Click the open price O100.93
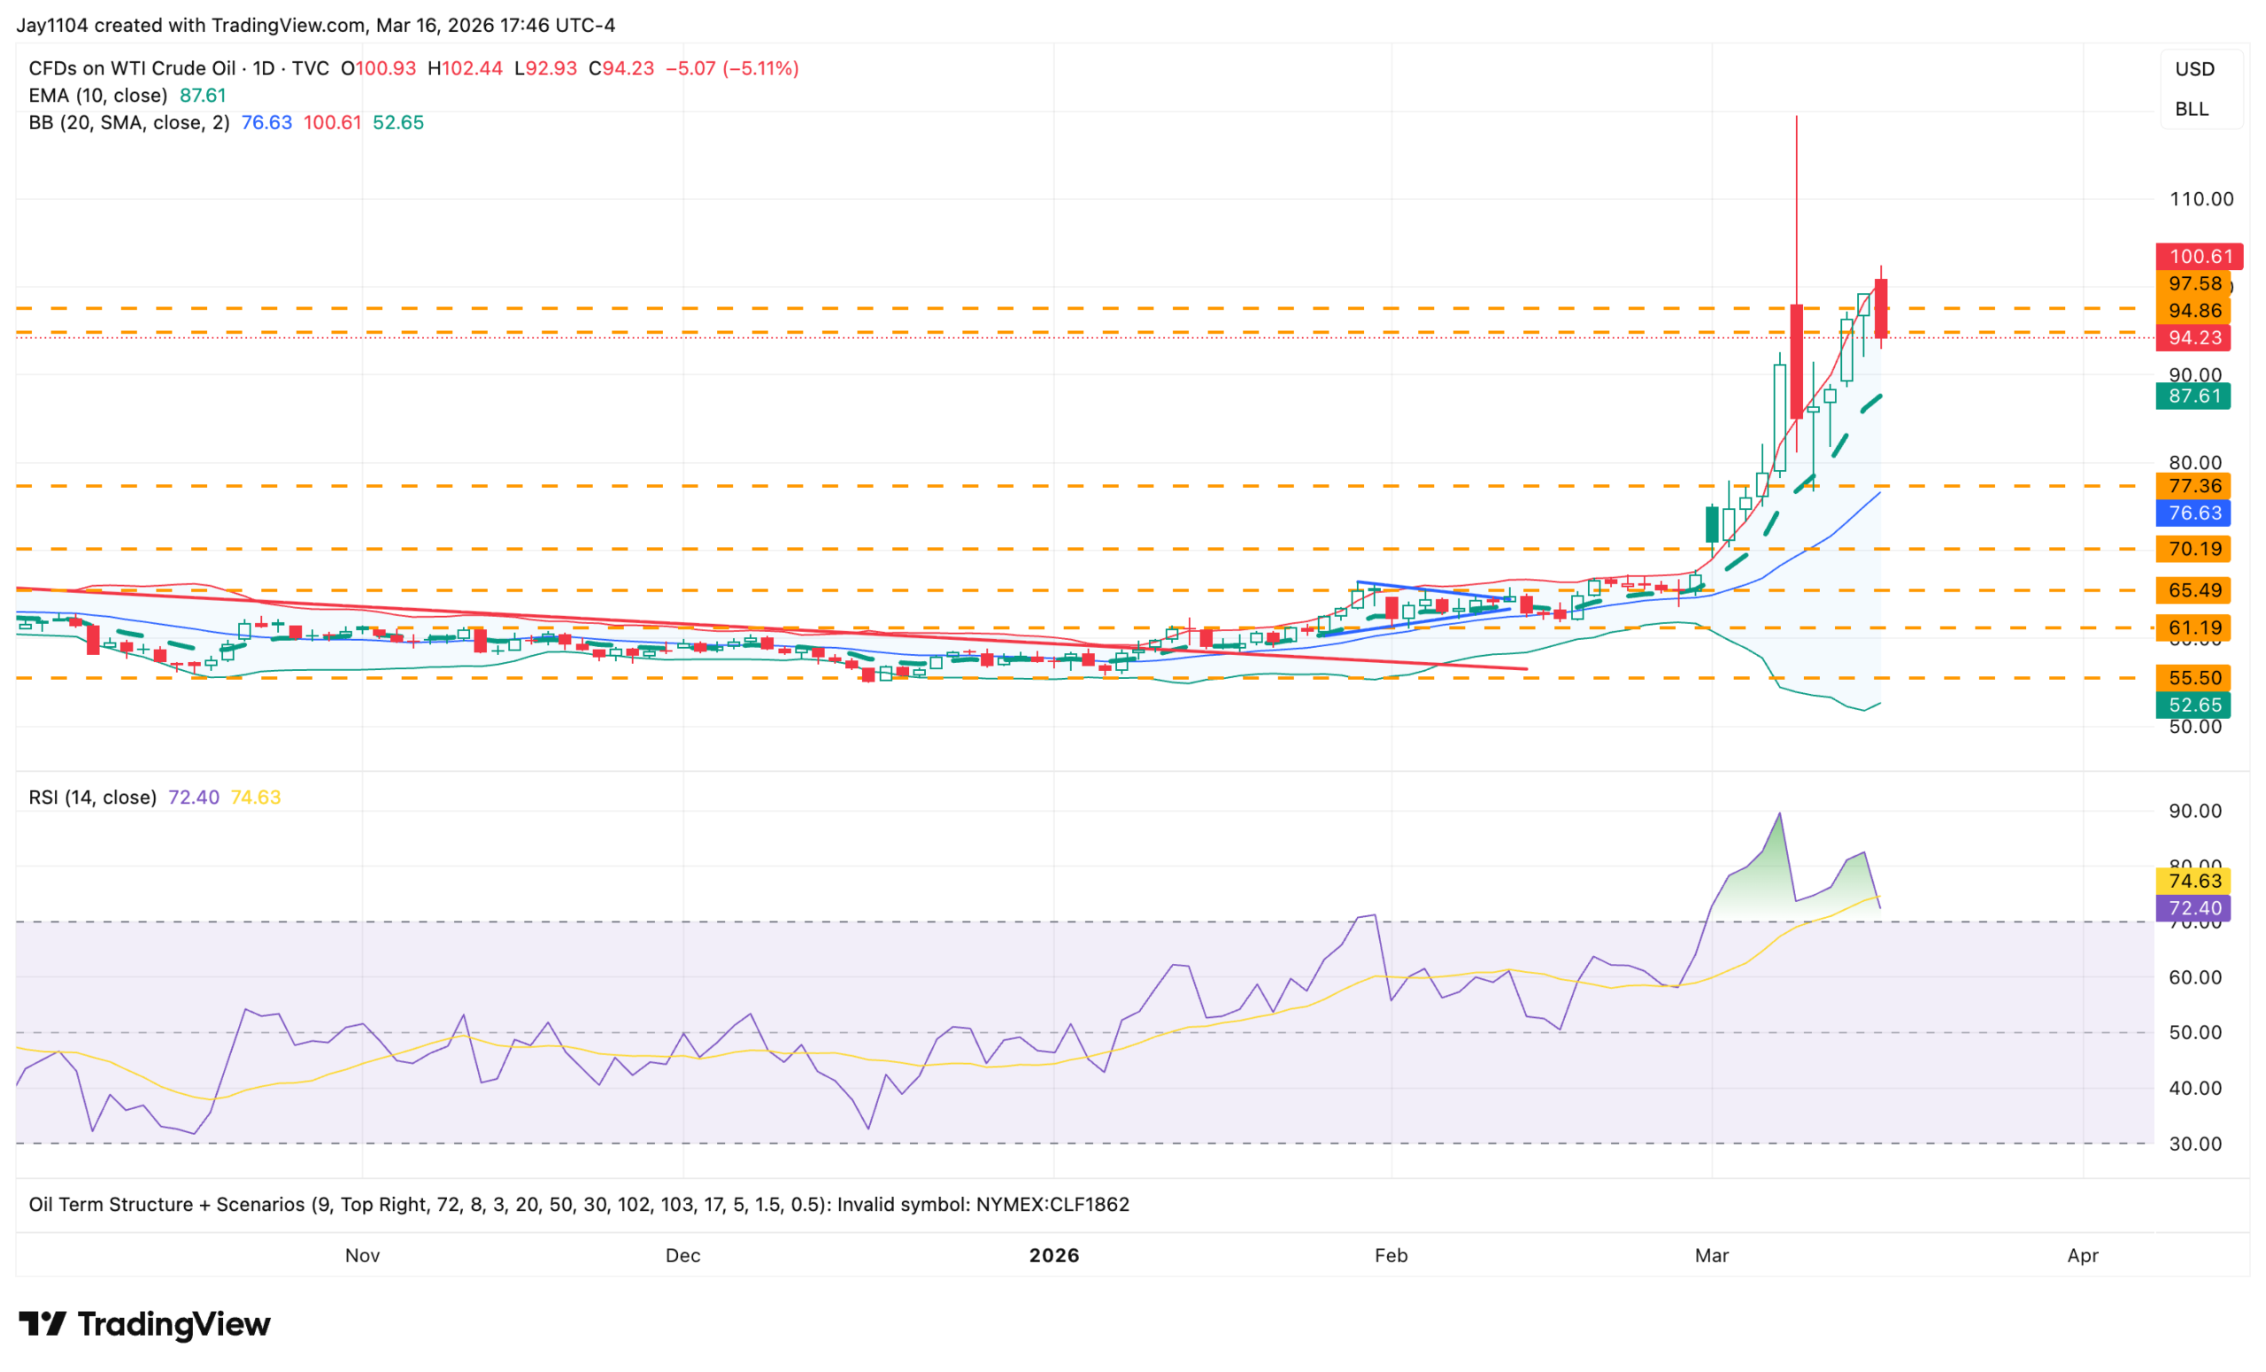The image size is (2266, 1372). (378, 69)
